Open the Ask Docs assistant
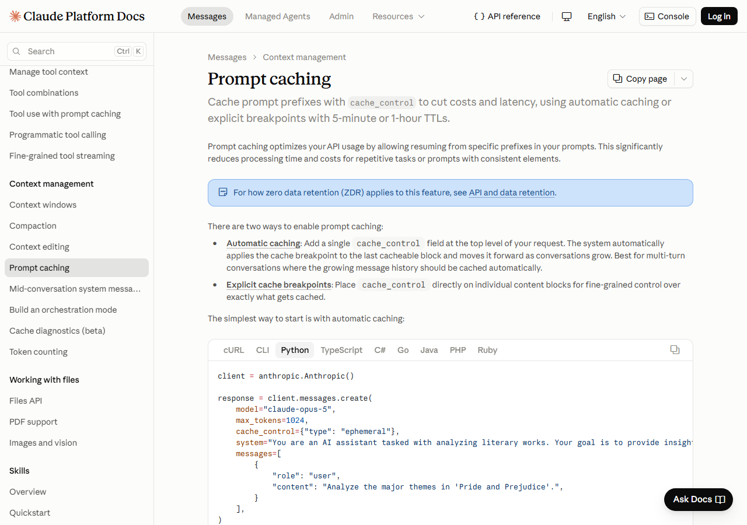 pos(699,499)
